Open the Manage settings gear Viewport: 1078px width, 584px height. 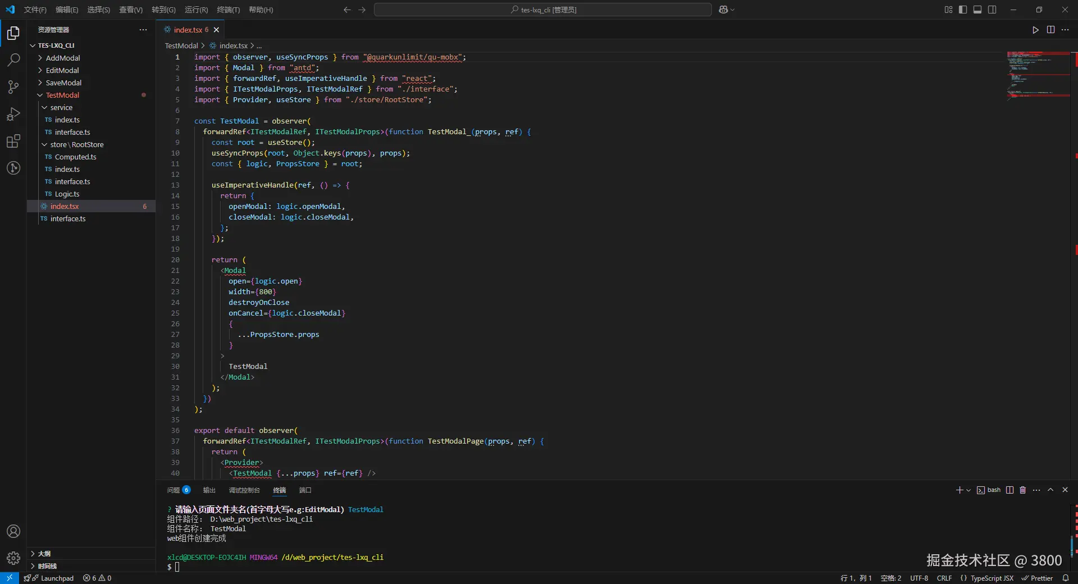coord(13,558)
